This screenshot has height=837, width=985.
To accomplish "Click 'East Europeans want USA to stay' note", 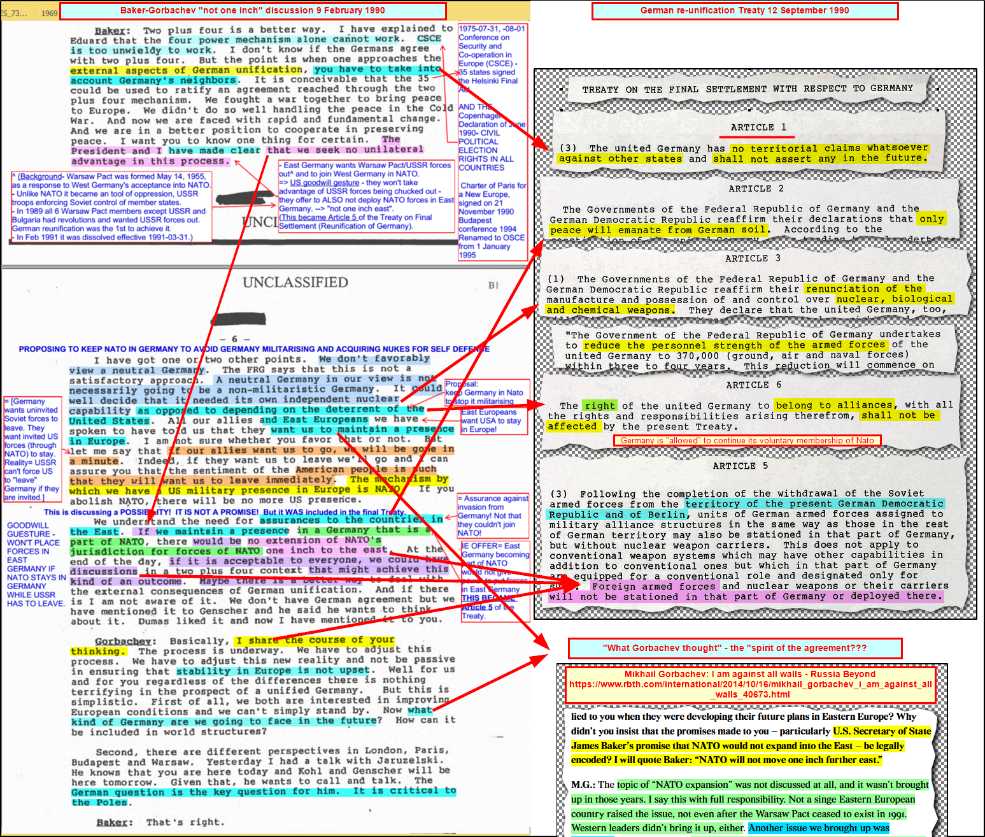I will (493, 421).
